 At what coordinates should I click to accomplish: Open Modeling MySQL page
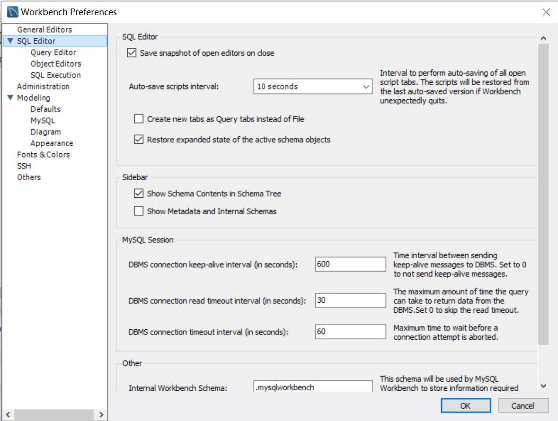pyautogui.click(x=43, y=121)
